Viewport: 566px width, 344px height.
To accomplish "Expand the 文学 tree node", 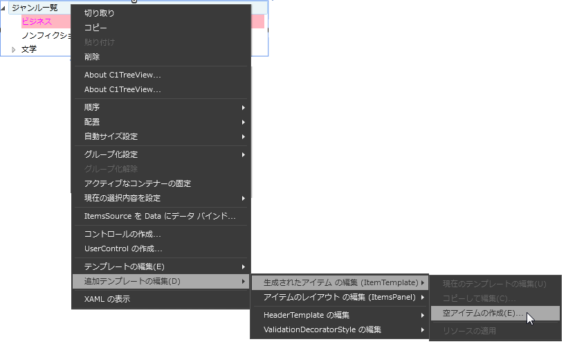I will coord(13,49).
